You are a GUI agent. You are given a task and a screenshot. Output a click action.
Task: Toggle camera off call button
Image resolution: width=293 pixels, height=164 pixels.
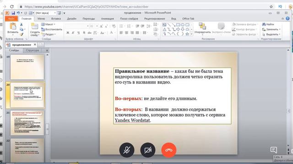point(148,150)
